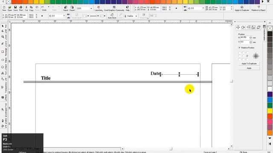
Task: Click the Help icon
Action: click(128, 8)
